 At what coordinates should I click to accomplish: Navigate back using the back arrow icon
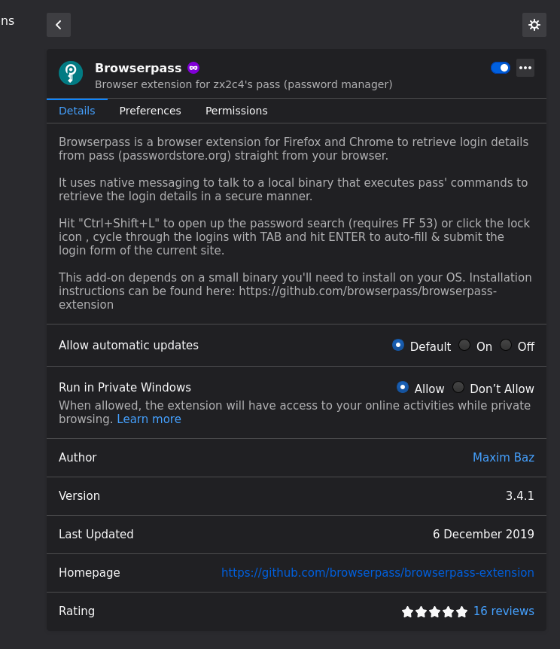58,25
